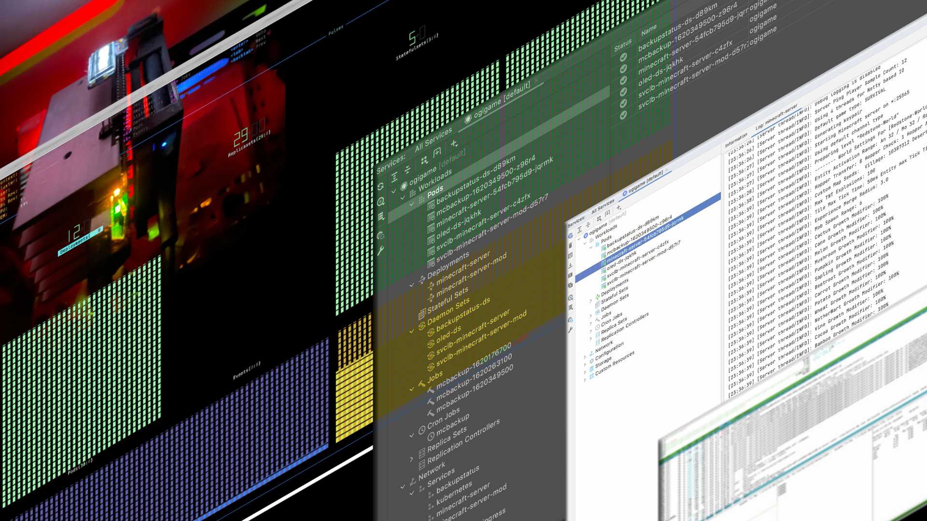Screen dimensions: 927x521
Task: Switch to Log: minecraft-server tab
Action: 777,117
